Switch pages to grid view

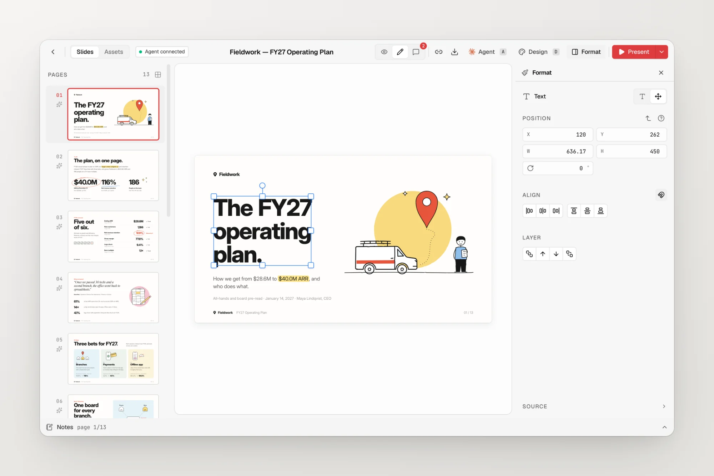coord(158,75)
